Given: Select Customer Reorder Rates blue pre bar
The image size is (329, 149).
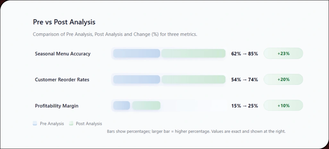Looking at the screenshot, I should tap(137, 79).
